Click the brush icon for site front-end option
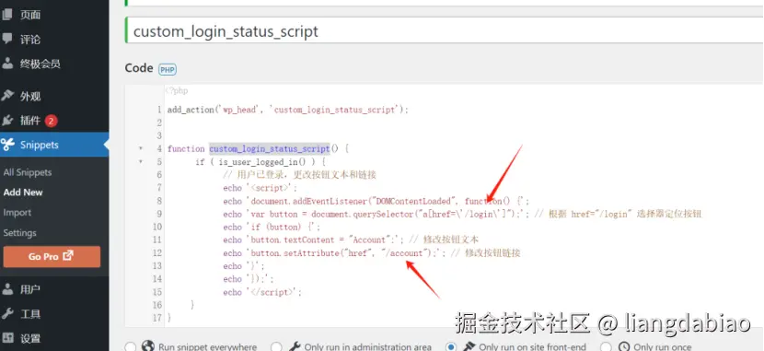This screenshot has width=764, height=351. point(469,346)
